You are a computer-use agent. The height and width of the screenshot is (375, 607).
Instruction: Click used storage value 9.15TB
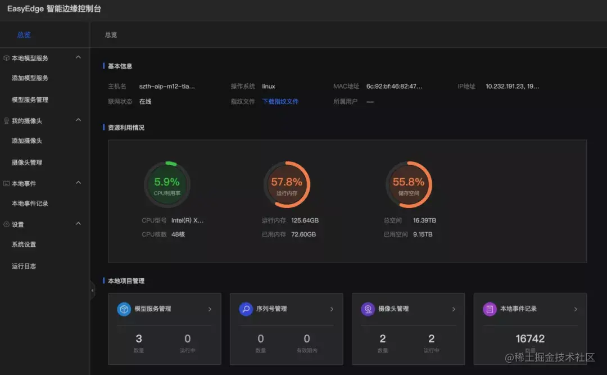tap(422, 234)
